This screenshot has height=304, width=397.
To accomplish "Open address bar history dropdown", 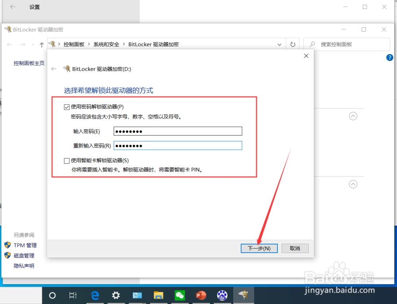I will [279, 44].
